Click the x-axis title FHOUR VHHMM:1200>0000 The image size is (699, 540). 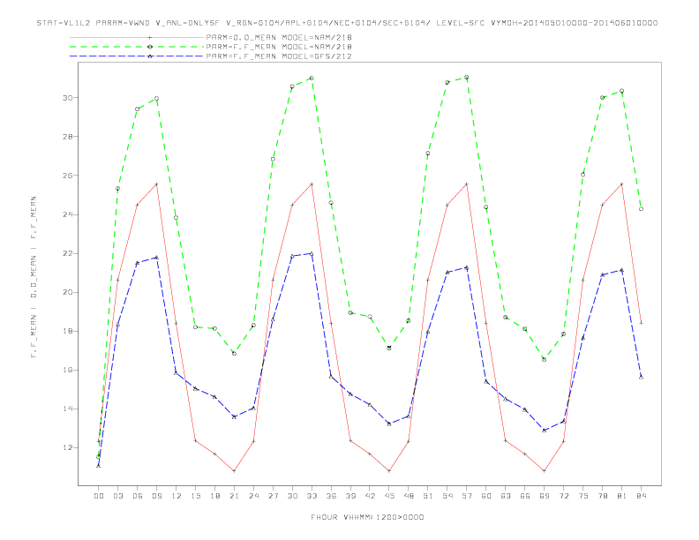(367, 517)
